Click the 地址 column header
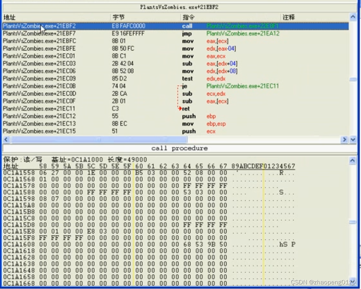The image size is (361, 289). click(x=10, y=17)
